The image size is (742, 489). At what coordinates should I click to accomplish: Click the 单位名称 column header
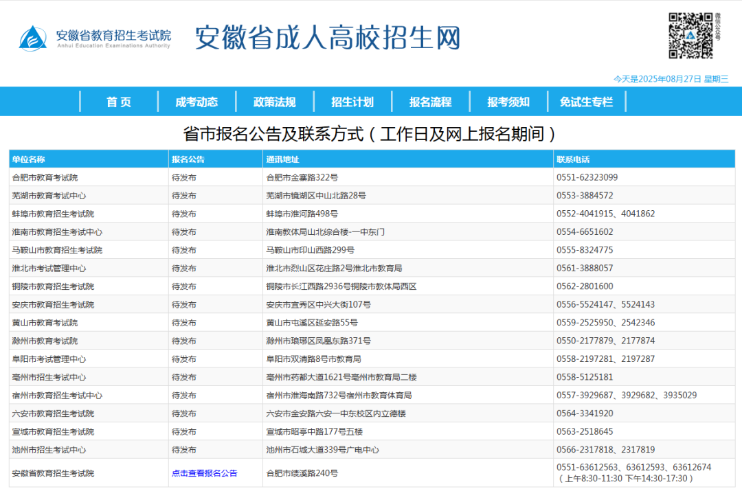(29, 159)
